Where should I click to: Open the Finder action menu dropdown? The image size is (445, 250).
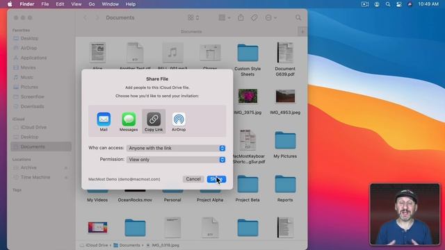(270, 17)
